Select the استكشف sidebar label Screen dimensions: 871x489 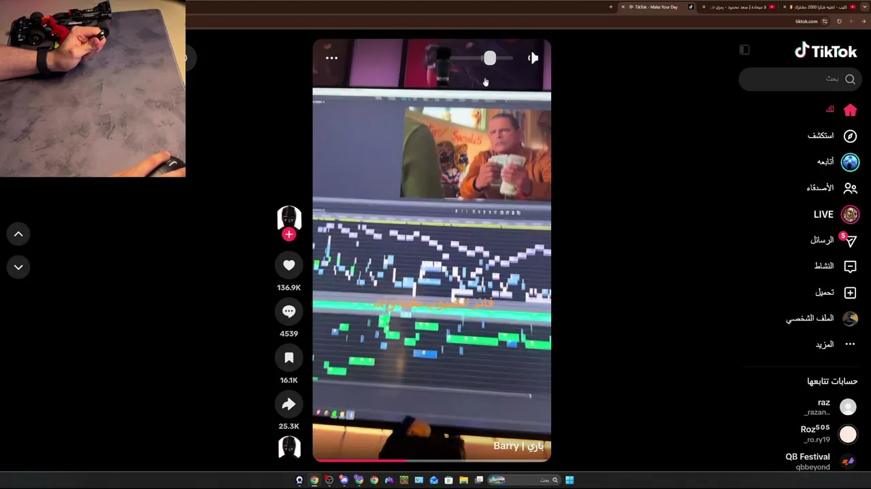click(x=821, y=136)
